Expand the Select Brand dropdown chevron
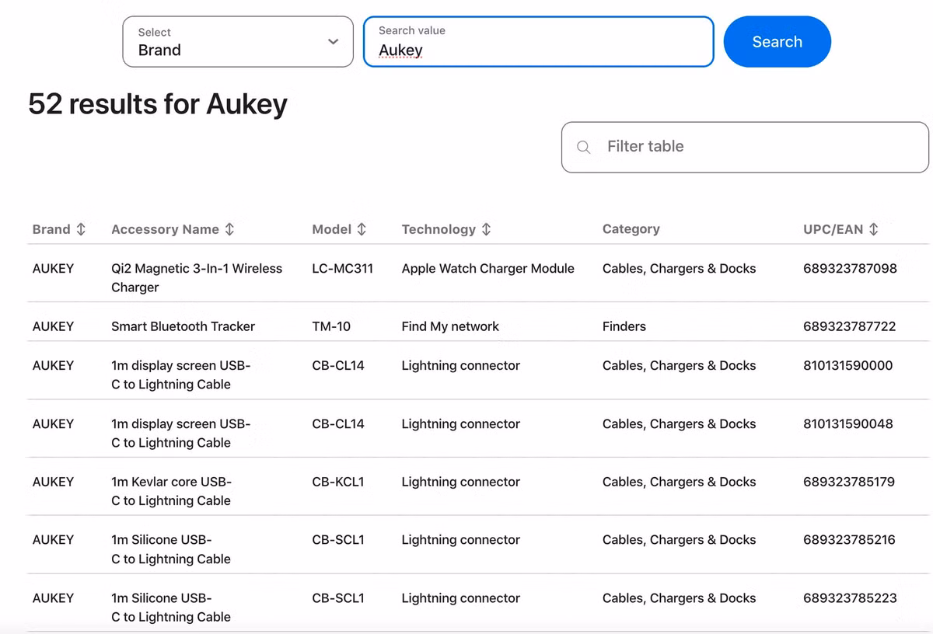933x634 pixels. pyautogui.click(x=333, y=42)
